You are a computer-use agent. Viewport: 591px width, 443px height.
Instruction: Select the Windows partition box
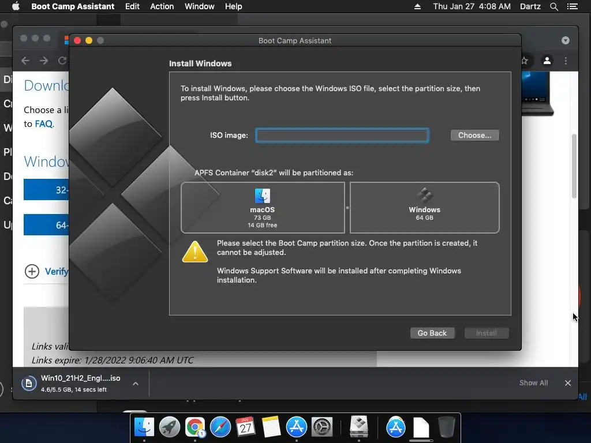click(x=424, y=208)
